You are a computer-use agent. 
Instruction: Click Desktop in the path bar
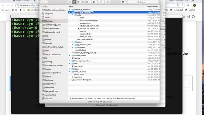click(x=108, y=99)
